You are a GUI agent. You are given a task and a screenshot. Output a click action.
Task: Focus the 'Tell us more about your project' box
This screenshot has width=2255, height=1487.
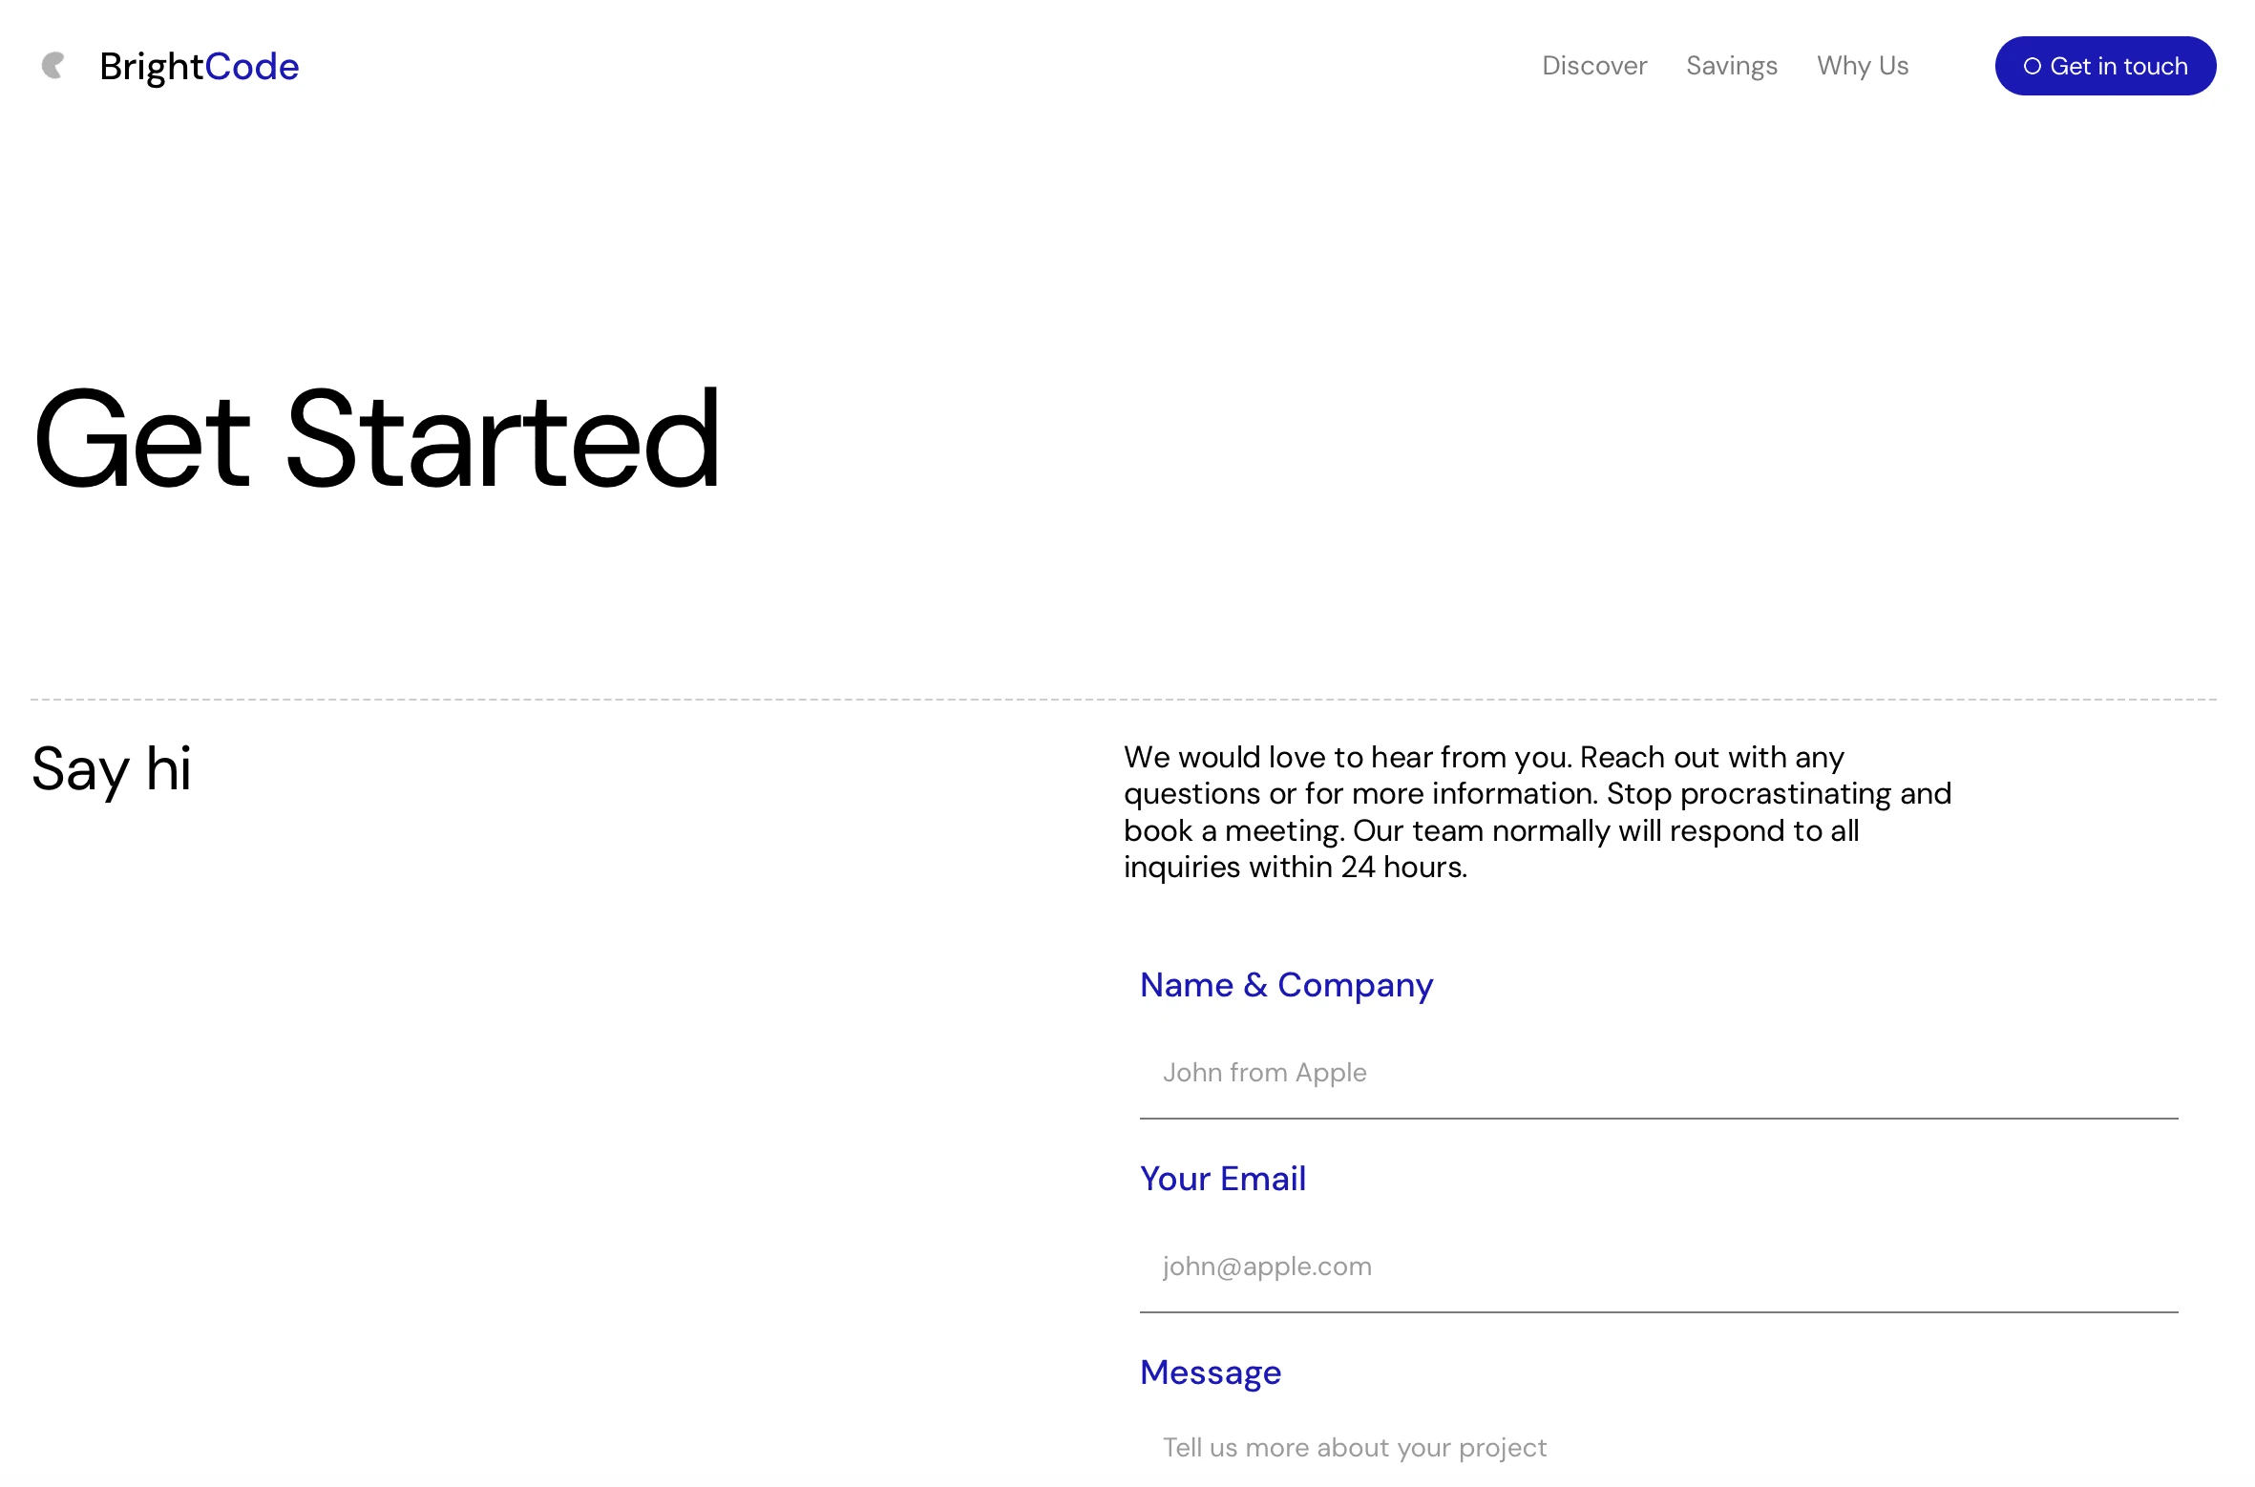[1657, 1448]
